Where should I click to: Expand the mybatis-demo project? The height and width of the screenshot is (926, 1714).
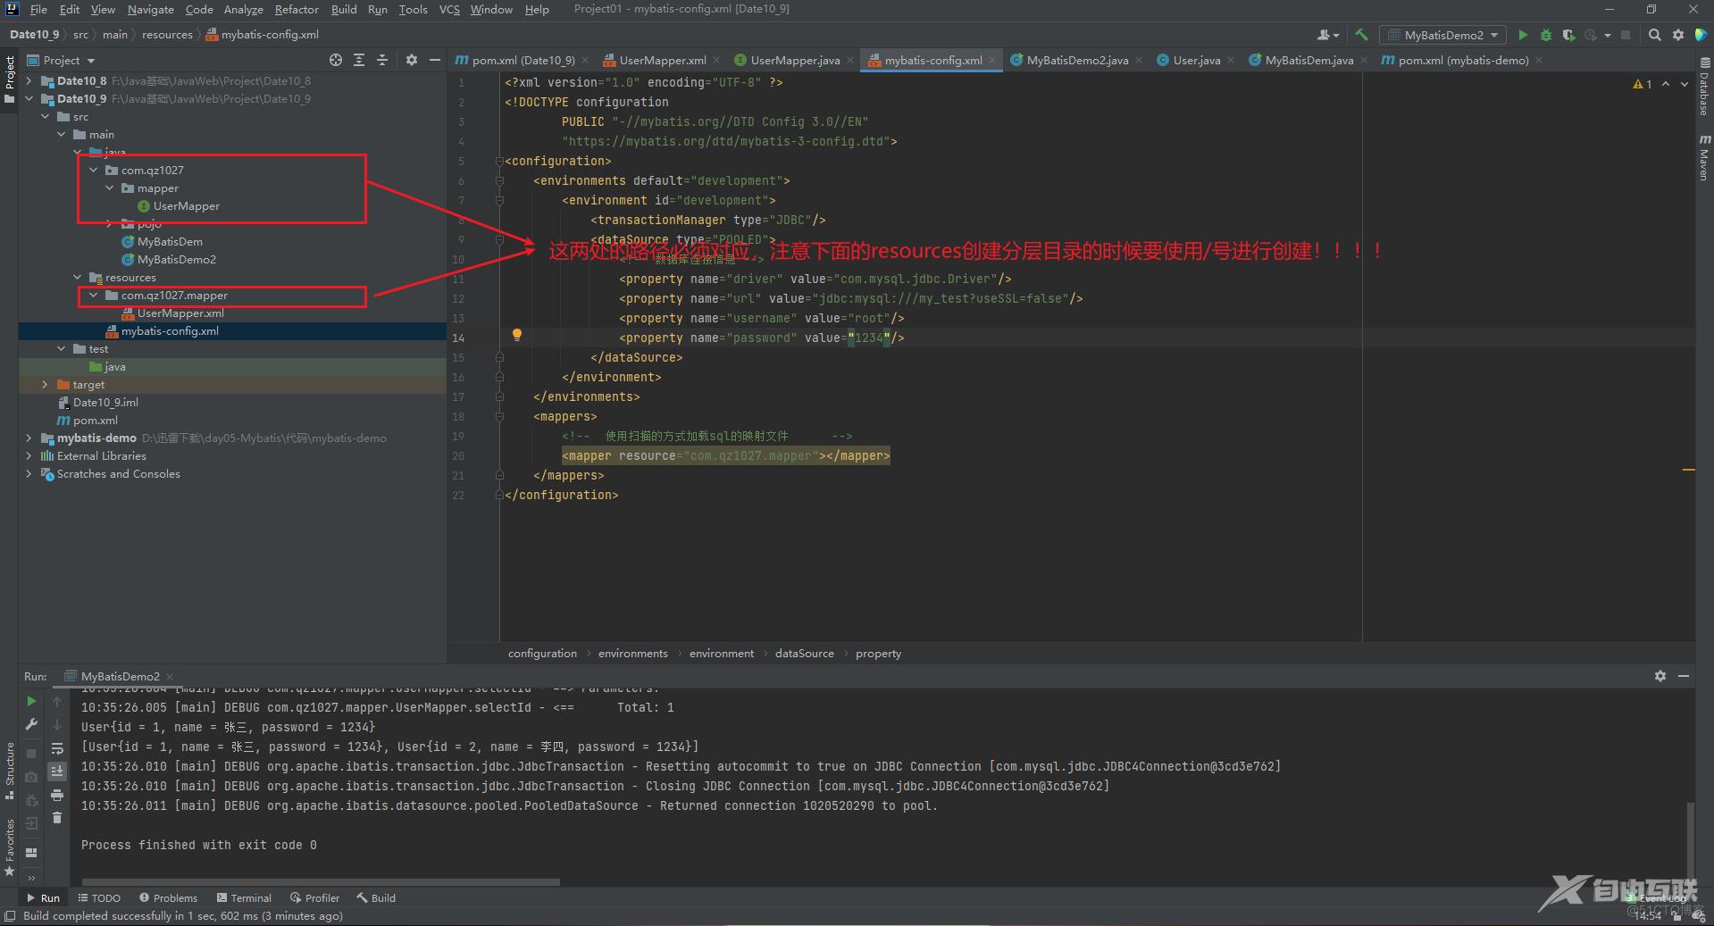[29, 438]
